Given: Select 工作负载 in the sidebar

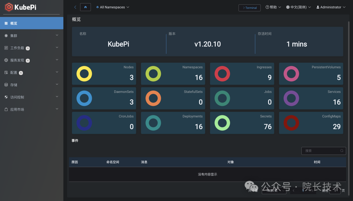Looking at the screenshot, I should tap(31, 48).
